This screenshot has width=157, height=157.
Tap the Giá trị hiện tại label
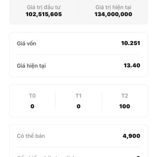[113, 7]
